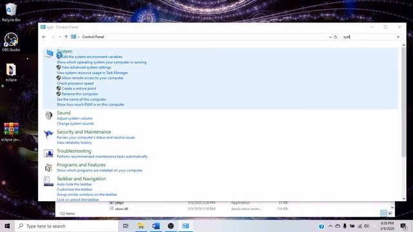The image size is (413, 232).
Task: Clear the search box text
Action: pyautogui.click(x=398, y=37)
